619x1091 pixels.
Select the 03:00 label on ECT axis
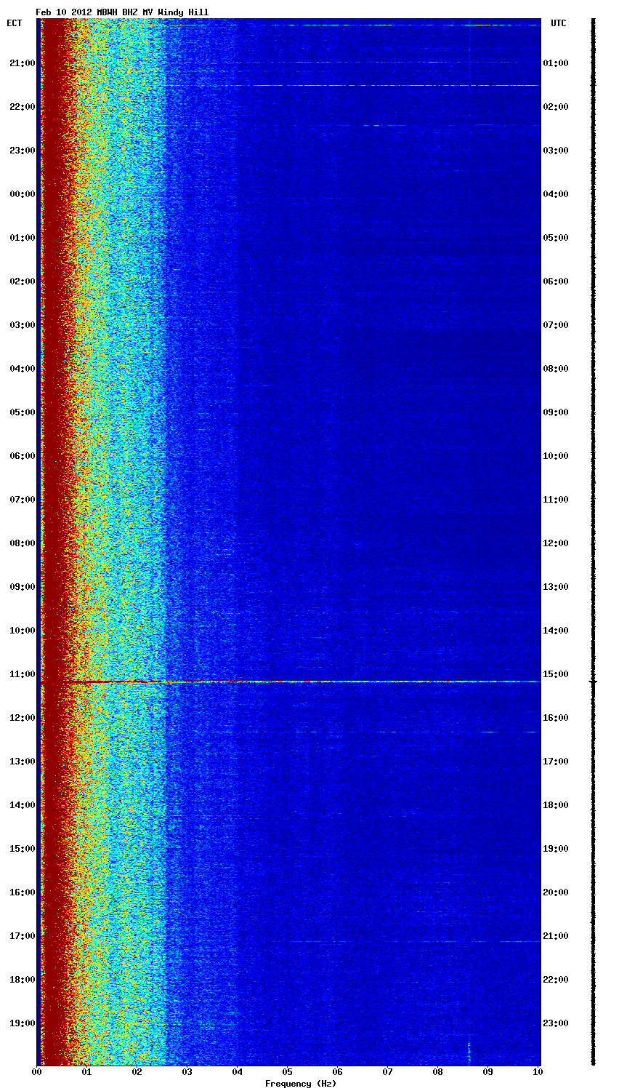pyautogui.click(x=22, y=325)
